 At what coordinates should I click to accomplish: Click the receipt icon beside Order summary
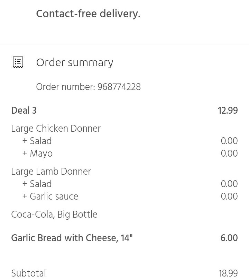tap(18, 62)
